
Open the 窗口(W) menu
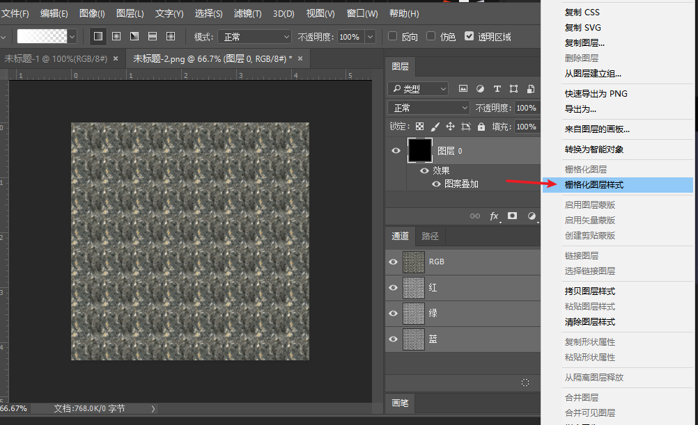[x=362, y=14]
